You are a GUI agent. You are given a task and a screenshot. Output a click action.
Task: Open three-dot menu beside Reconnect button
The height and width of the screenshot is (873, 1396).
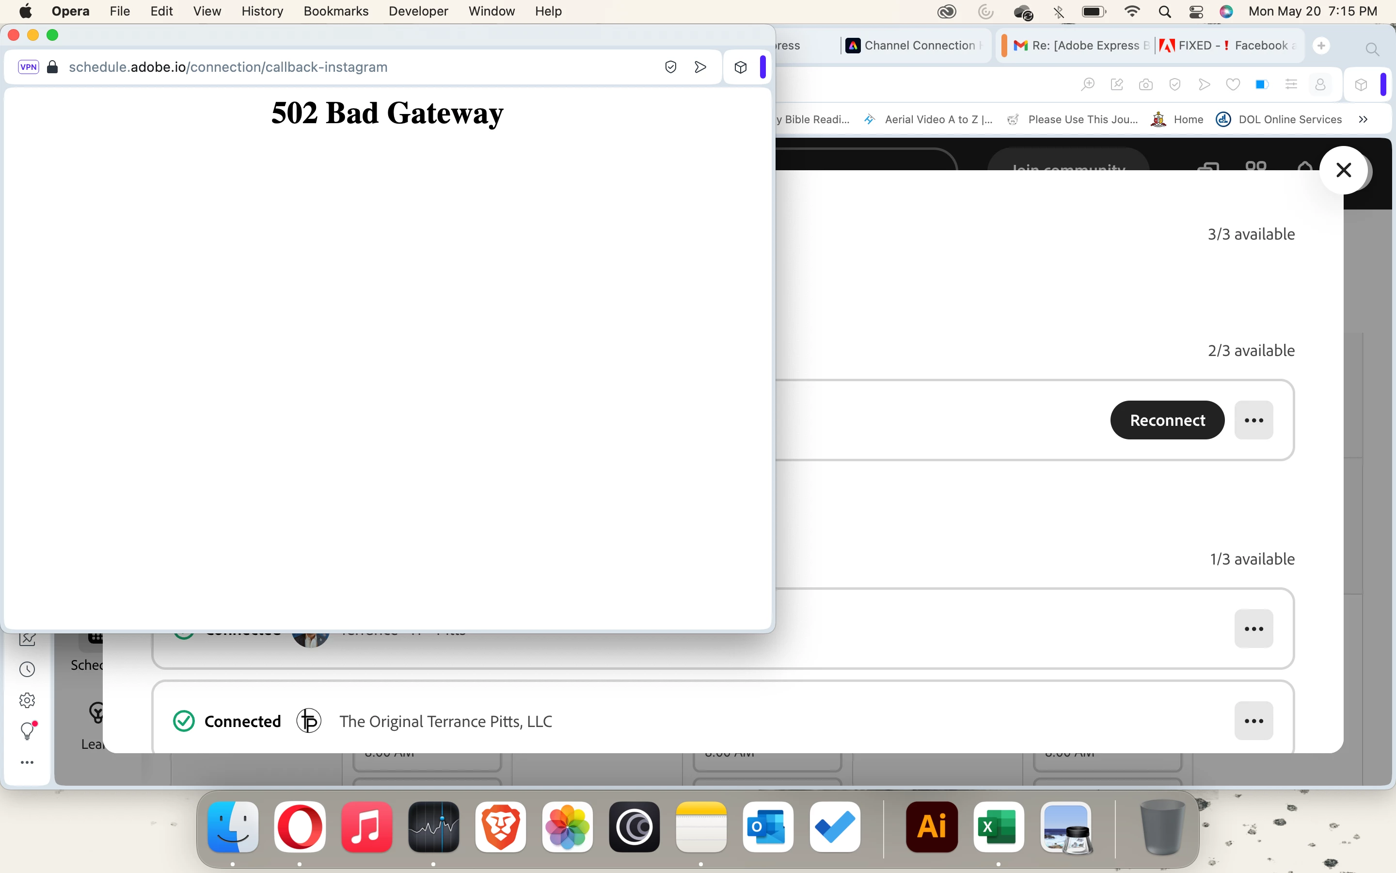pyautogui.click(x=1253, y=420)
